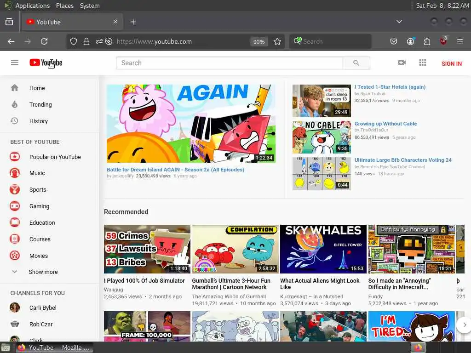Go back with browser back arrow
This screenshot has height=353, width=471.
point(11,41)
